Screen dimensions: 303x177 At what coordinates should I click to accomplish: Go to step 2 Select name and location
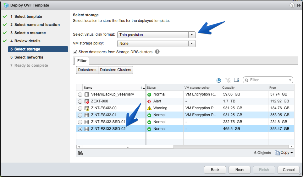click(x=35, y=25)
